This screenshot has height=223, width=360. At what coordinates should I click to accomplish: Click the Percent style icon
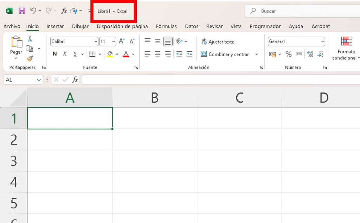[x=289, y=54]
